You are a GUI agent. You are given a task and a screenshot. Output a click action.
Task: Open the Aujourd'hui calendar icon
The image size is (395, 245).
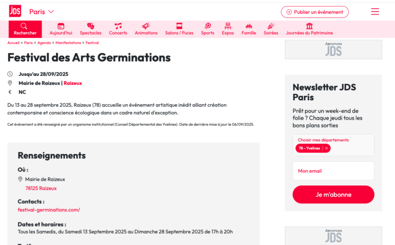[x=61, y=26]
